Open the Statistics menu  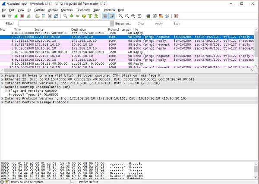click(x=67, y=10)
